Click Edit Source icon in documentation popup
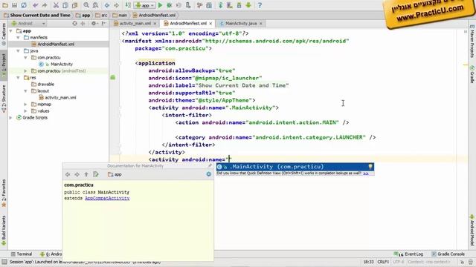This screenshot has width=476, height=267. (x=96, y=174)
